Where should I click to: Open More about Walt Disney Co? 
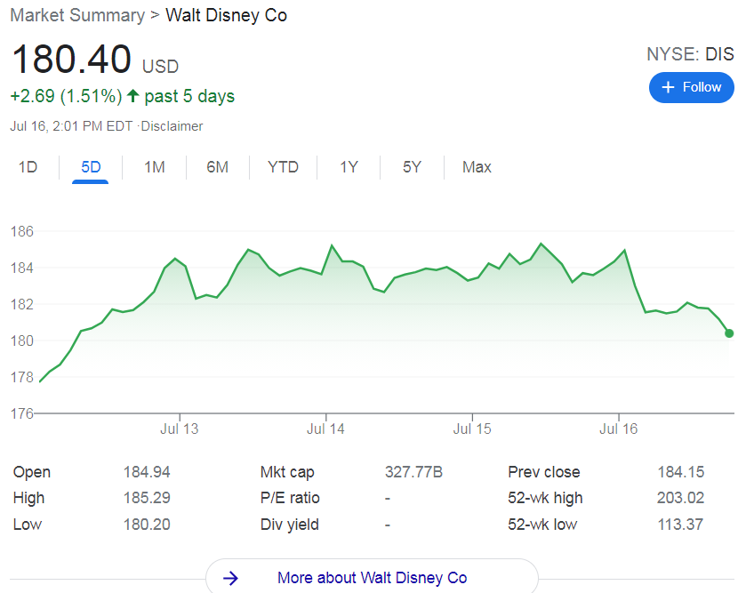click(x=372, y=578)
